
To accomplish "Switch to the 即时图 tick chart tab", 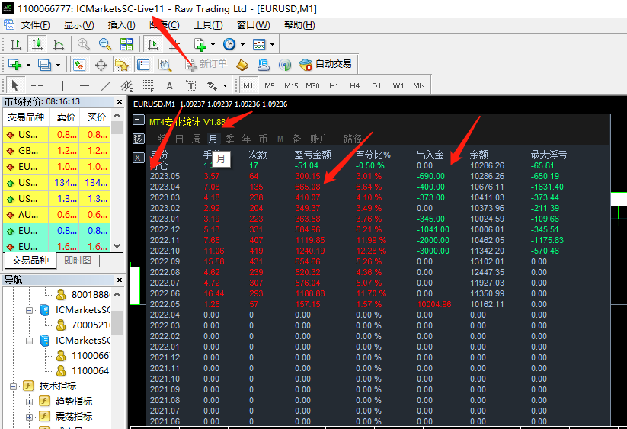I will tap(78, 261).
